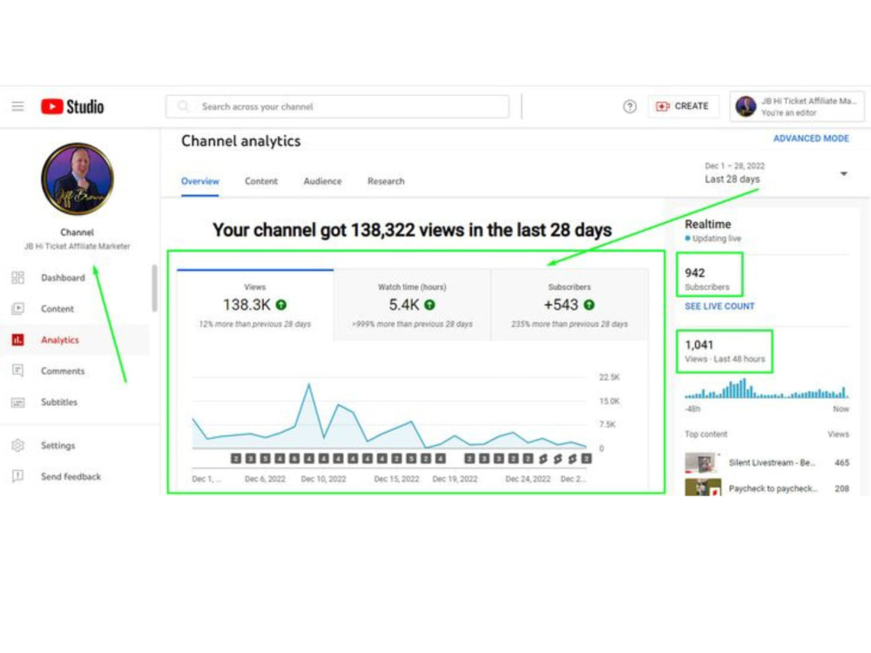
Task: Click the Realtime heading
Action: tap(707, 225)
